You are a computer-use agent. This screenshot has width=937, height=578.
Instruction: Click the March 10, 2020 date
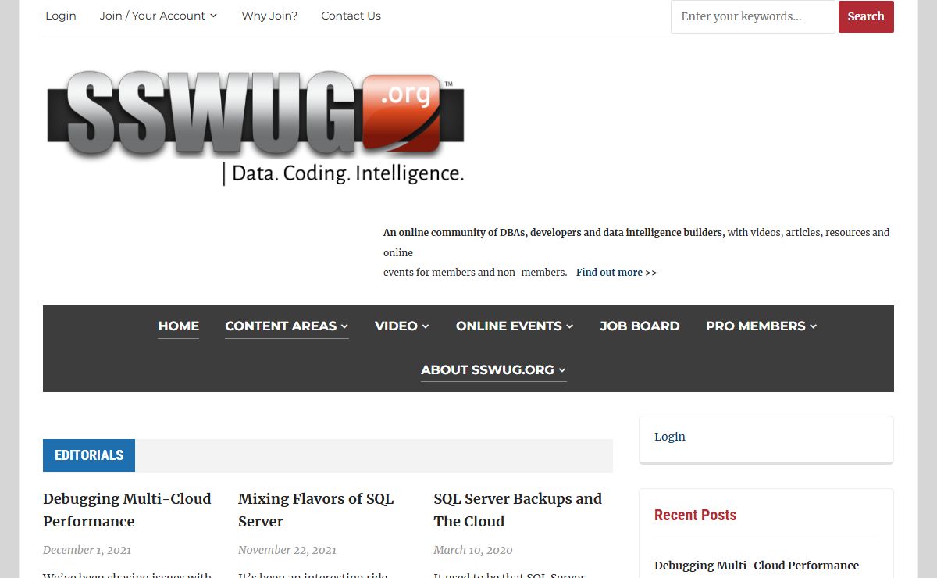[473, 550]
